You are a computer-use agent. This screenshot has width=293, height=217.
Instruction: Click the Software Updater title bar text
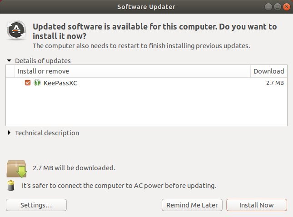pos(146,7)
